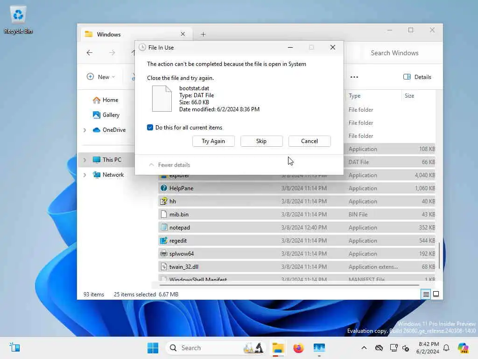Open the Windows Start menu
The image size is (478, 359).
pos(153,348)
